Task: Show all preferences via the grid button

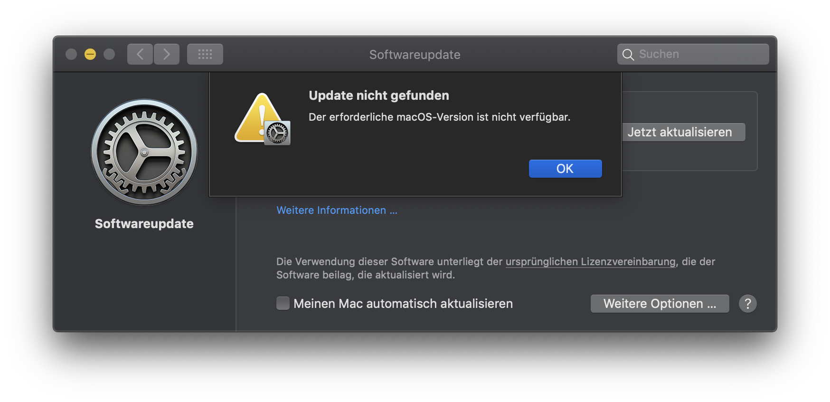Action: point(205,54)
